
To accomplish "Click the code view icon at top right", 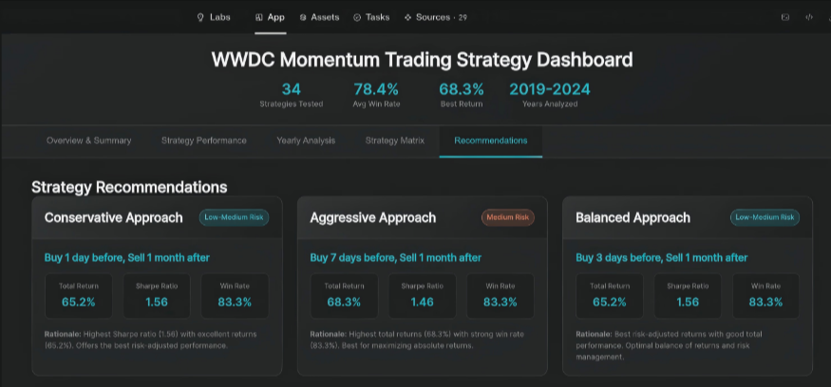I will 809,17.
